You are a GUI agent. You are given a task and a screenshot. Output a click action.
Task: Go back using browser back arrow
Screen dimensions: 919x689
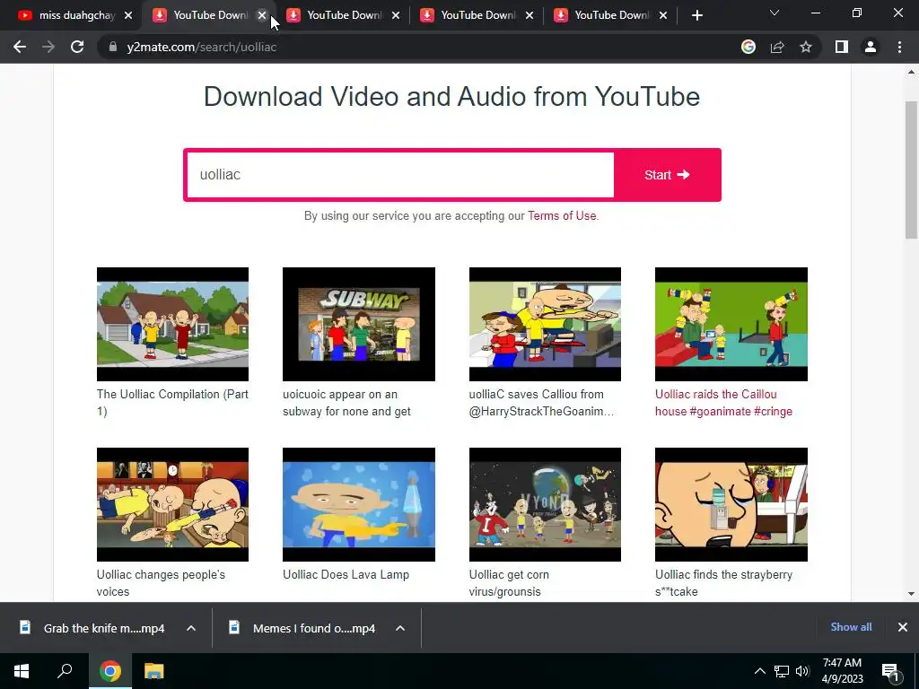[x=20, y=47]
